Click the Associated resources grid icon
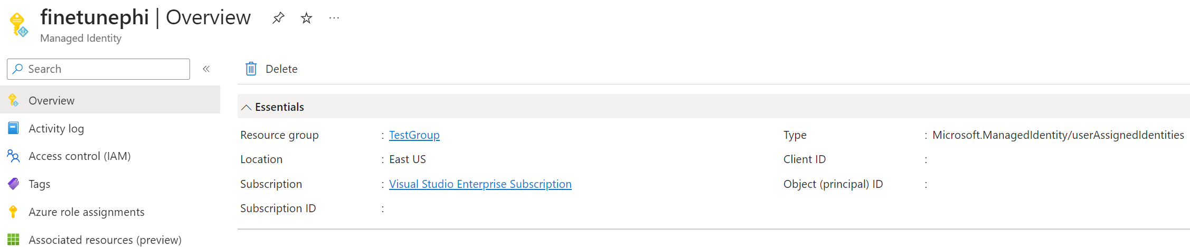The image size is (1190, 247). tap(13, 240)
